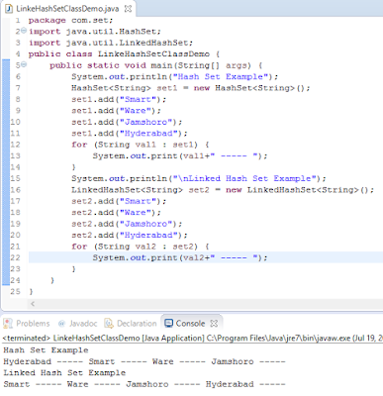The image size is (383, 396).
Task: Click 'import java.util.LinkedHashSet;' on line 3
Action: point(111,43)
